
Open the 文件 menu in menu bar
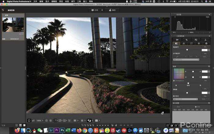[35, 1]
